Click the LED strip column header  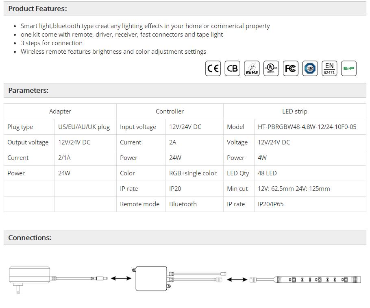click(x=295, y=111)
